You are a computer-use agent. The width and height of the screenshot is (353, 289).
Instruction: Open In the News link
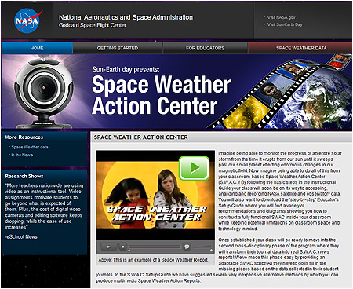(22, 155)
